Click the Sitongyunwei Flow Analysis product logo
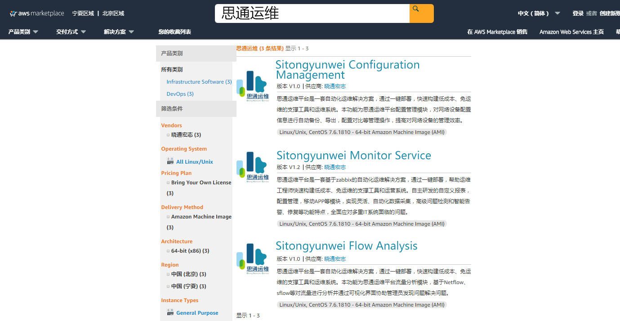 click(x=253, y=259)
